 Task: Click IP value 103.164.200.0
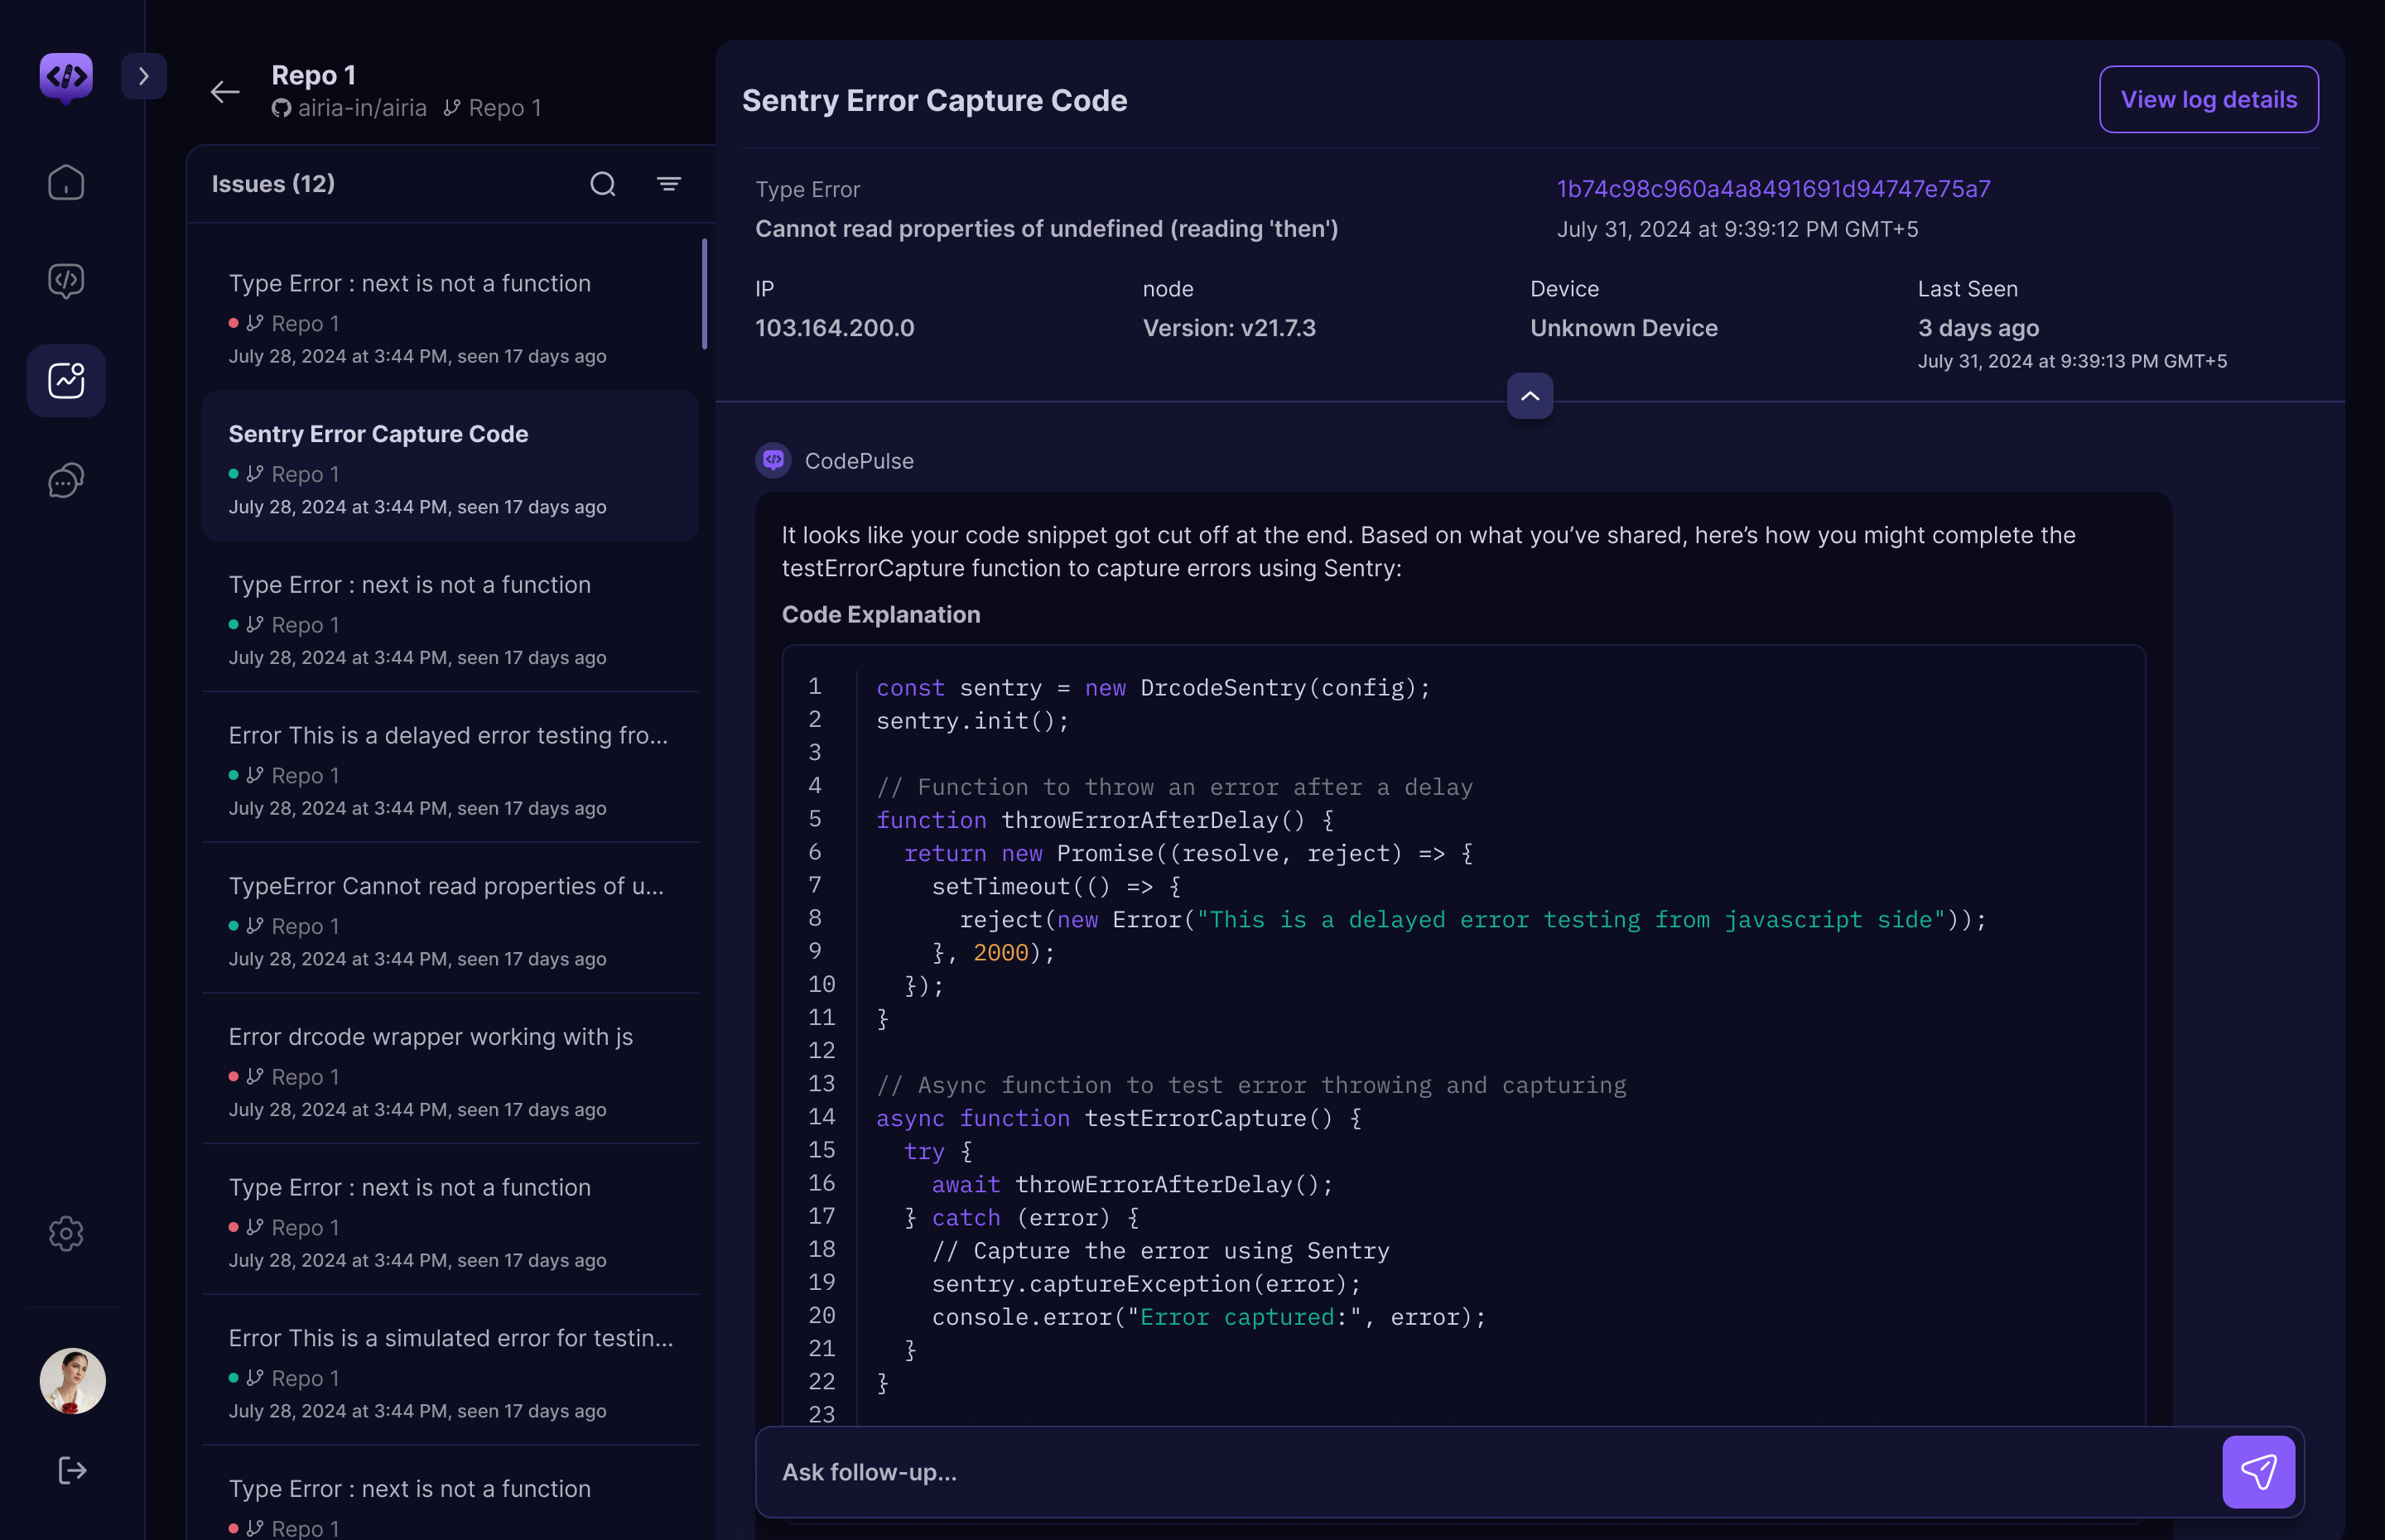[x=834, y=328]
